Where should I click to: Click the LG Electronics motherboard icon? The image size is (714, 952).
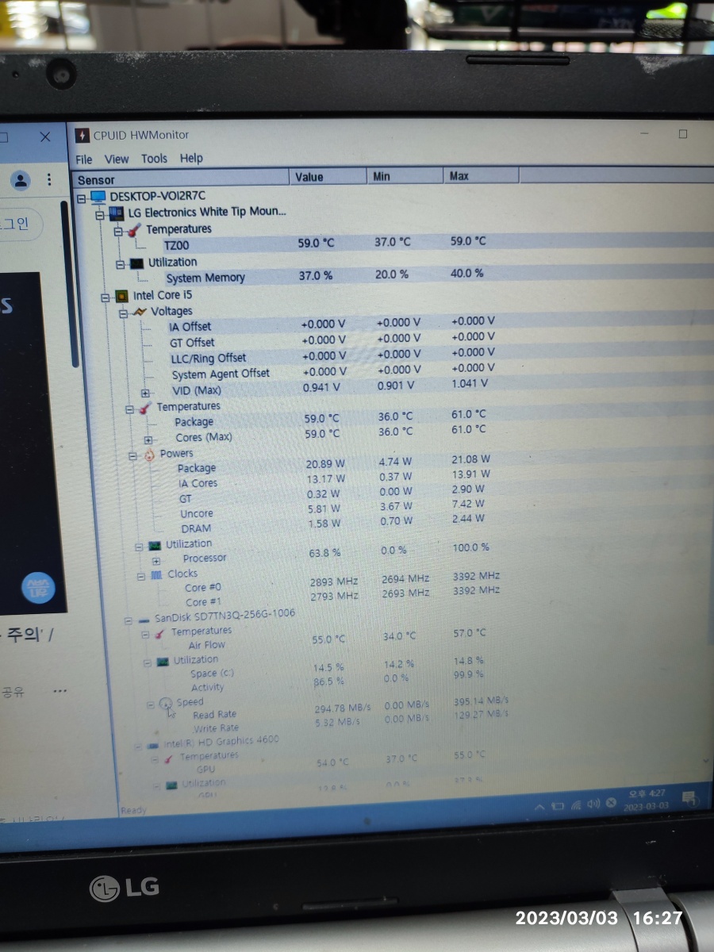pos(116,213)
